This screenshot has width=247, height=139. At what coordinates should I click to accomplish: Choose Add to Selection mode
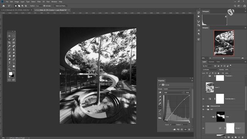click(x=19, y=6)
